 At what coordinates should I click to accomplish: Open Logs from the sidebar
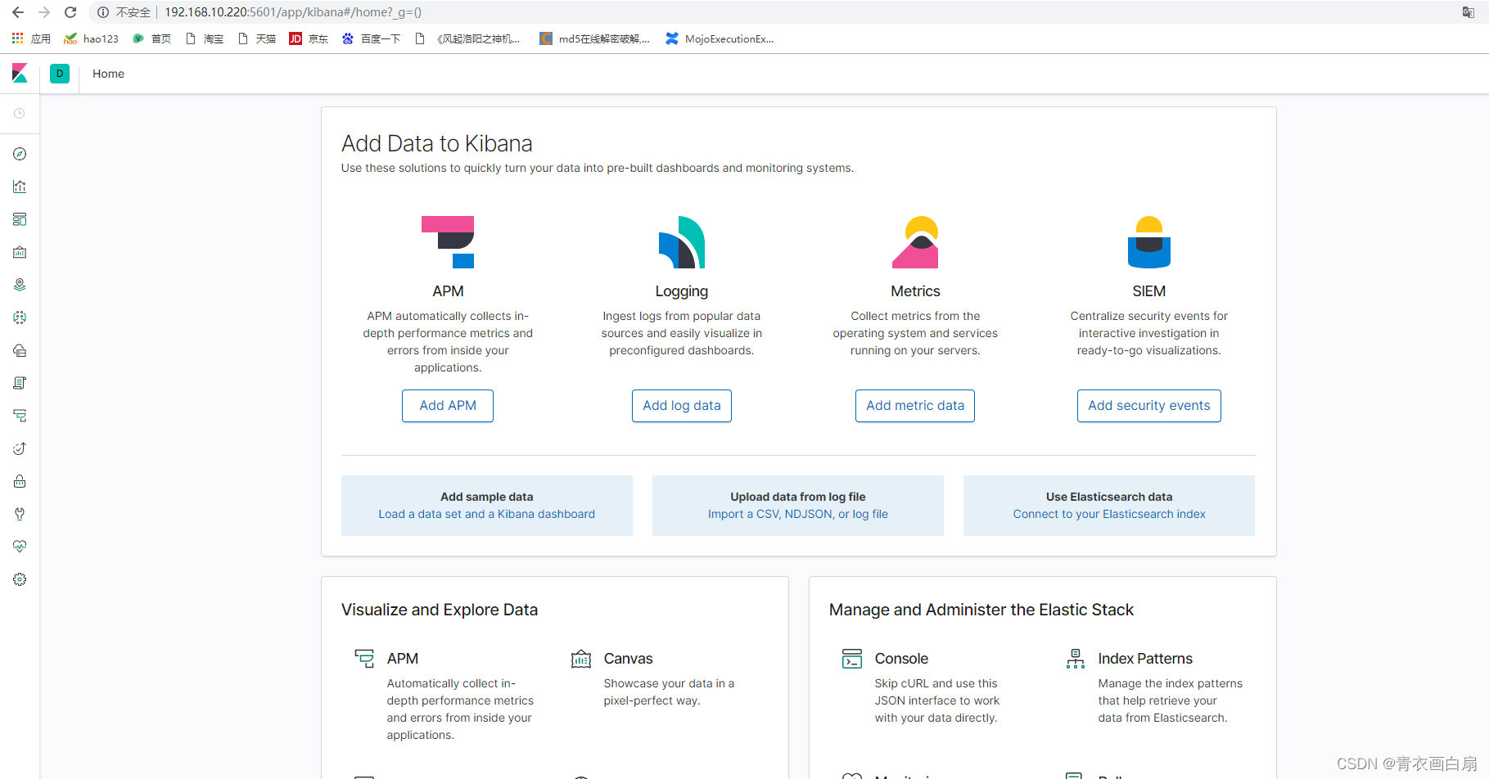coord(20,383)
